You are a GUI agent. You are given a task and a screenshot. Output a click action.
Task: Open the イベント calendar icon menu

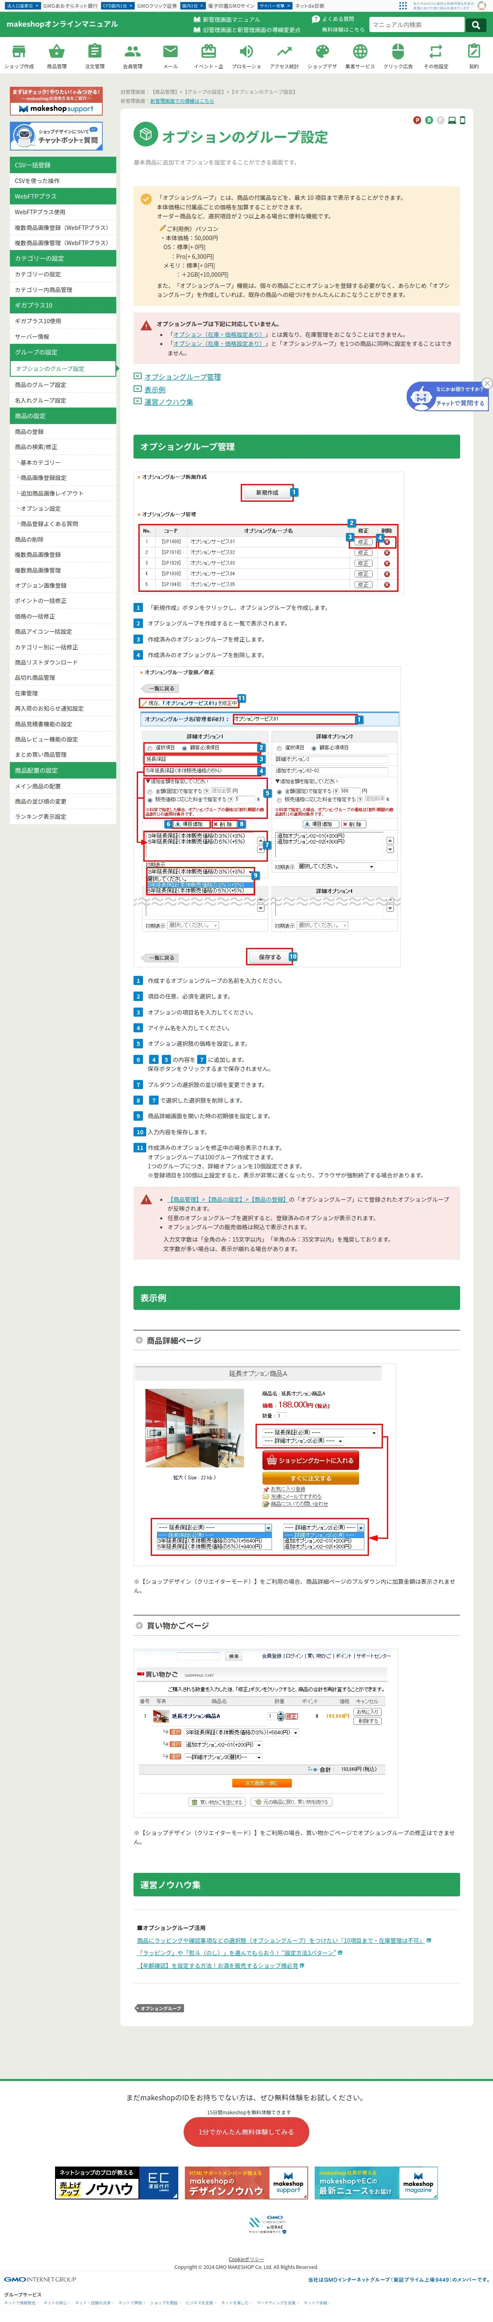[x=209, y=56]
